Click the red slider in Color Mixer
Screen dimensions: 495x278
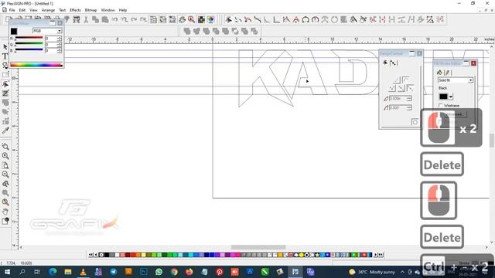[29, 38]
